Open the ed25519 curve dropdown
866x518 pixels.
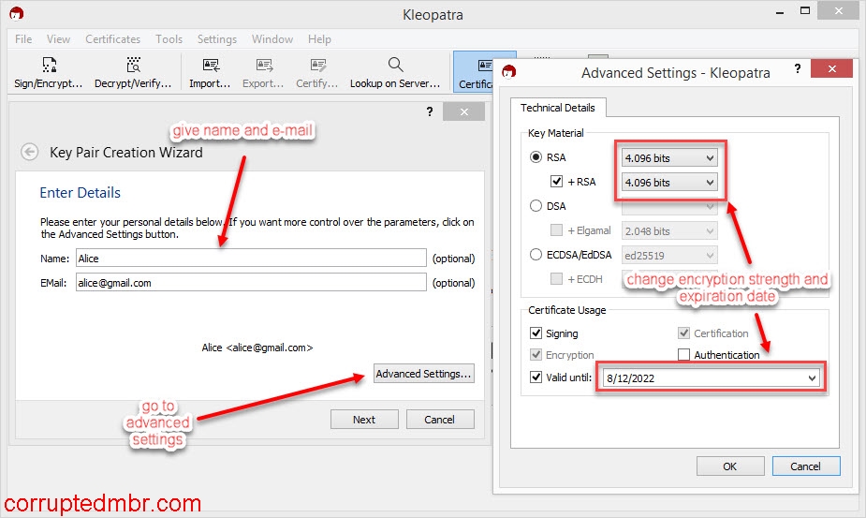[x=669, y=256]
